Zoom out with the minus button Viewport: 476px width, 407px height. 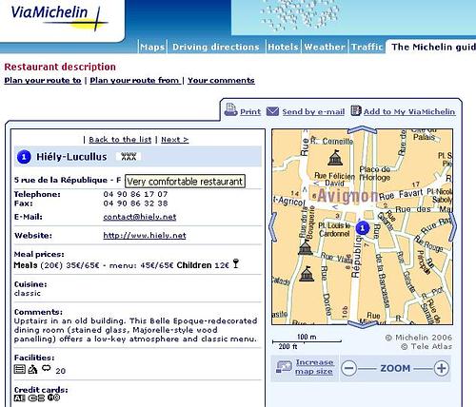[x=348, y=368]
